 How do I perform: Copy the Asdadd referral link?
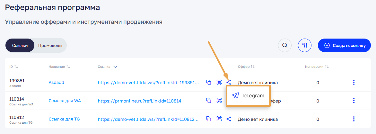[209, 82]
